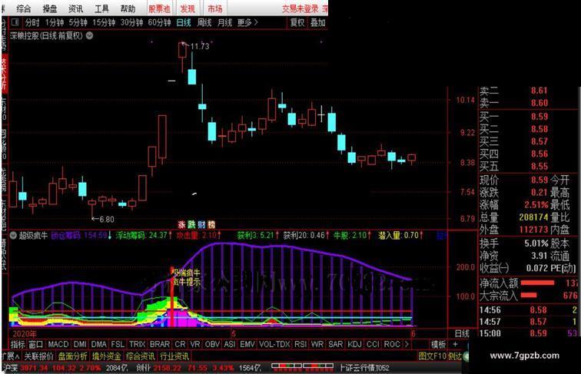Select the WR indicator
This screenshot has width=581, height=374.
317,344
